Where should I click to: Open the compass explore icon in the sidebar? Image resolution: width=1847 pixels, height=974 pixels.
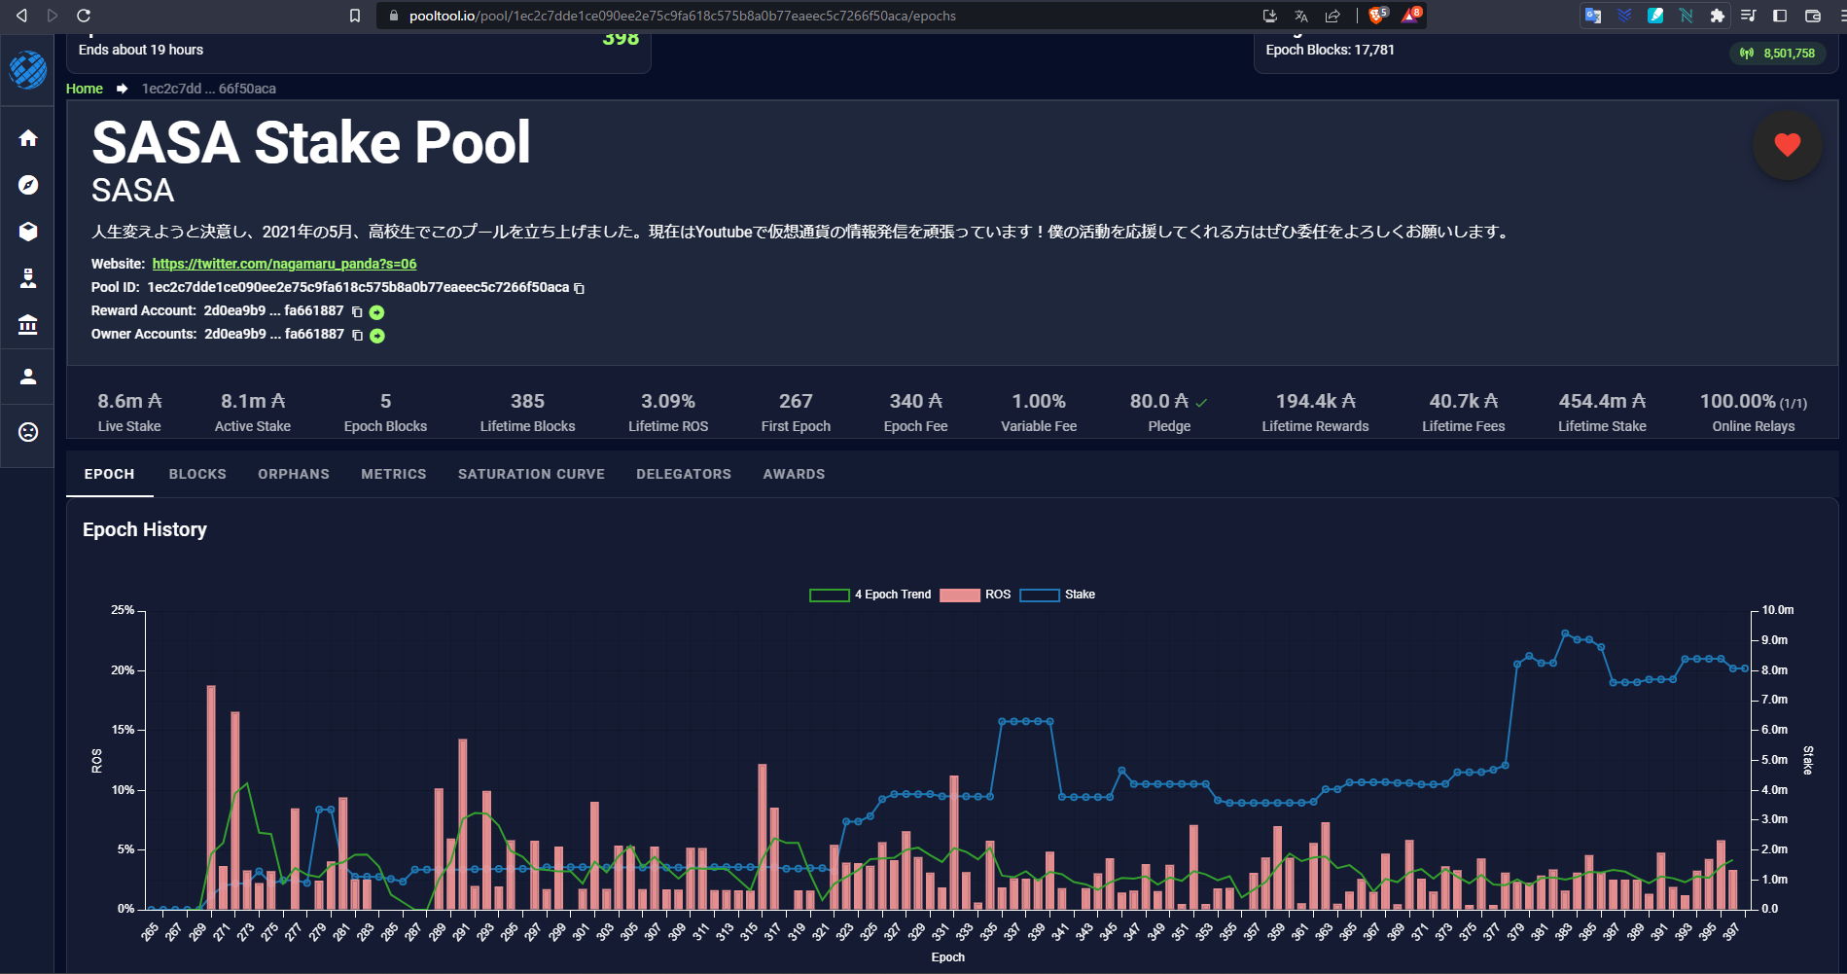[x=28, y=184]
